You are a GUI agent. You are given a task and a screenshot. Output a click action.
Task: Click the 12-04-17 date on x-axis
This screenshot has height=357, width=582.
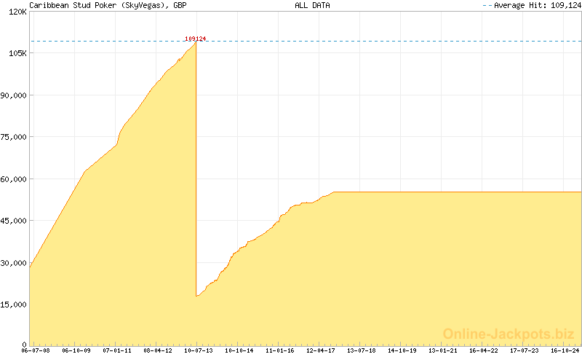321,350
